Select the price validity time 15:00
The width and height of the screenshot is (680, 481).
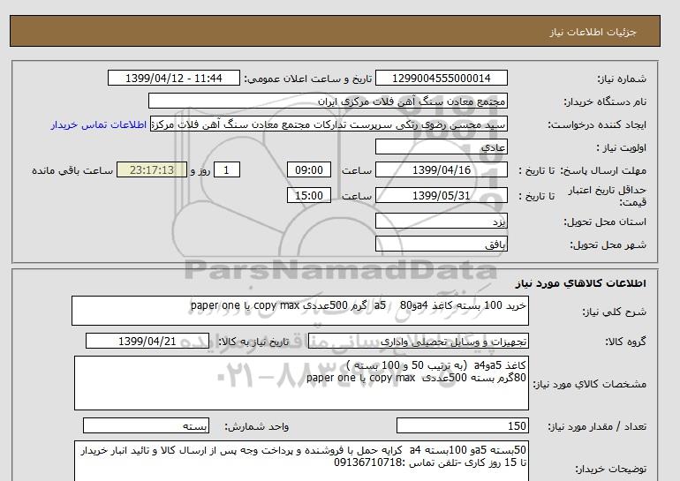tap(309, 195)
